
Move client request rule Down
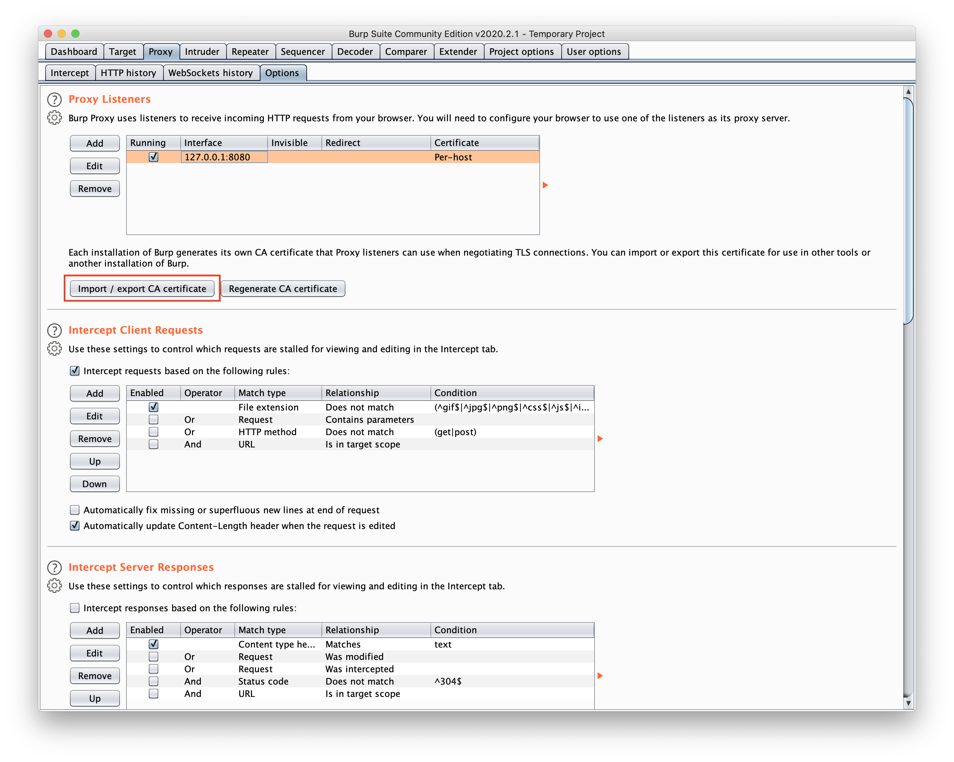[95, 484]
